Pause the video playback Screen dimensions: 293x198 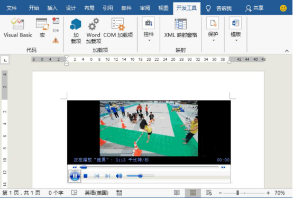(x=75, y=176)
